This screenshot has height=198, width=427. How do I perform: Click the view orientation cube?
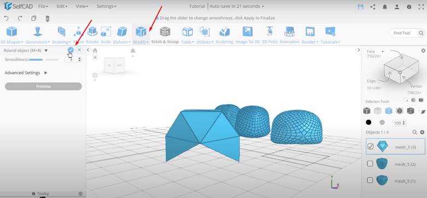[114, 65]
